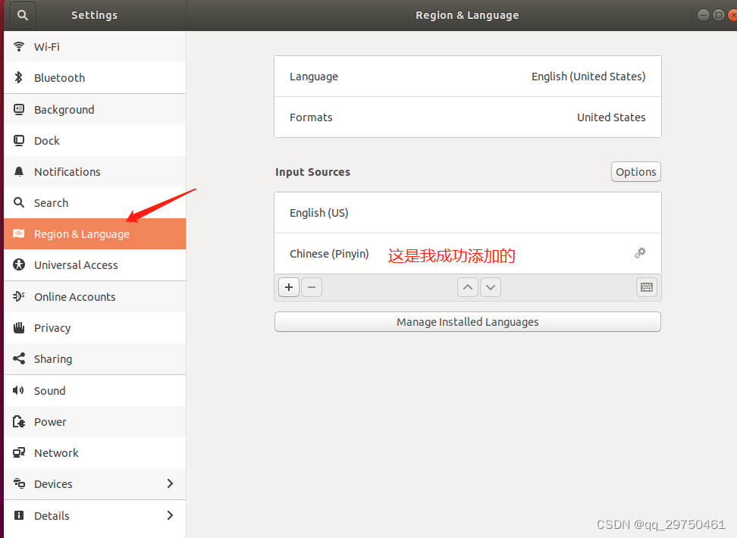Select Chinese (Pinyin) input source

[x=468, y=254]
